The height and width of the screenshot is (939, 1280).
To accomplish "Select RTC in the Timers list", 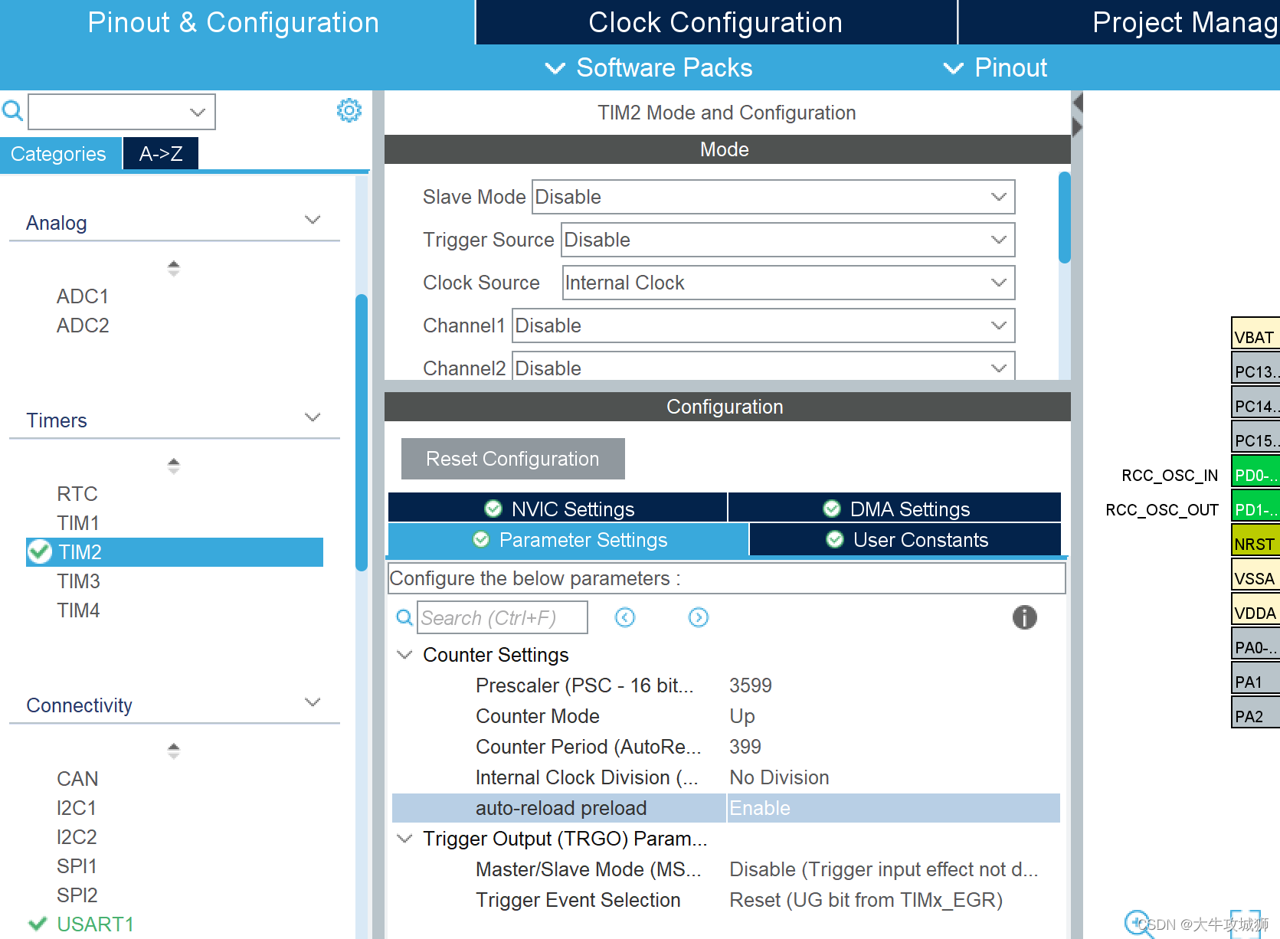I will click(77, 494).
